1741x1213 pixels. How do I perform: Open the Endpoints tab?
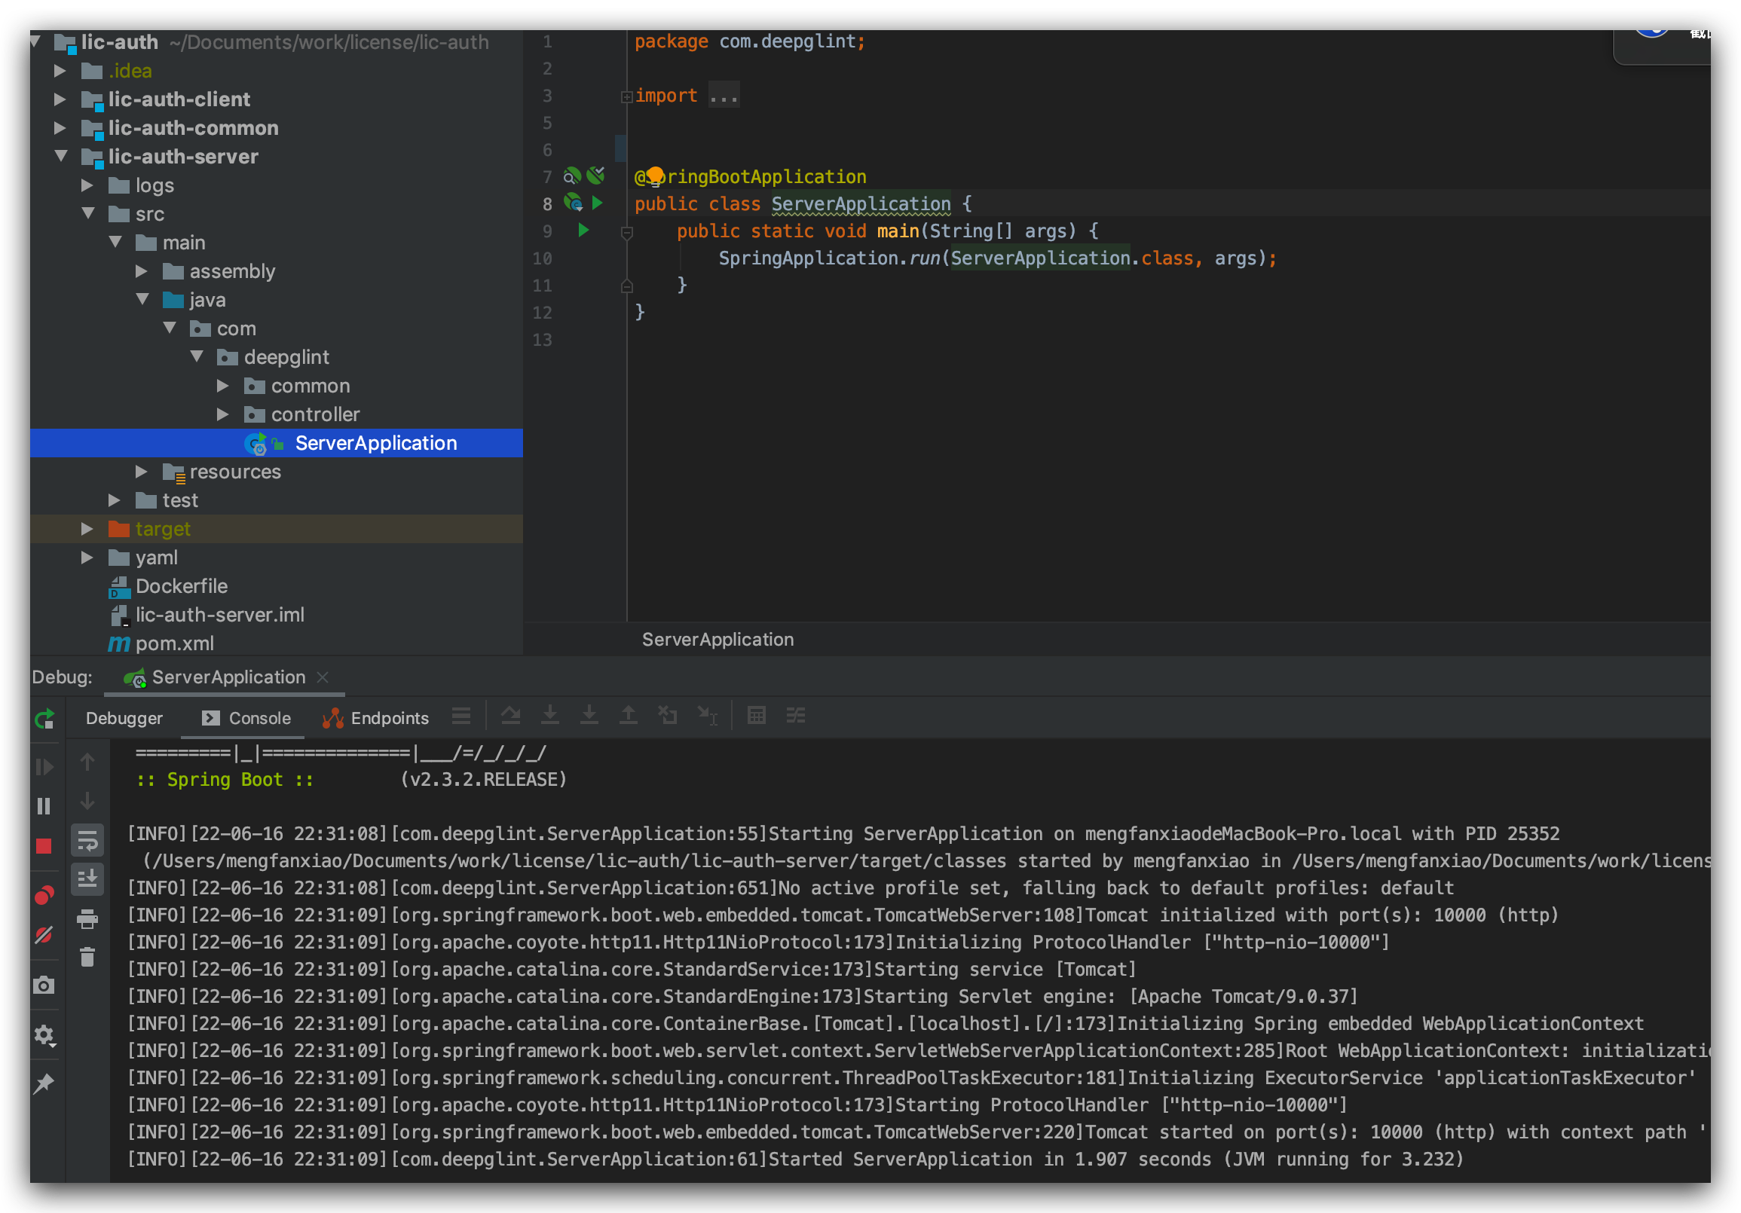point(376,718)
